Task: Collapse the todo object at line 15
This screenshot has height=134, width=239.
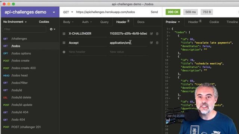Action: point(169,77)
